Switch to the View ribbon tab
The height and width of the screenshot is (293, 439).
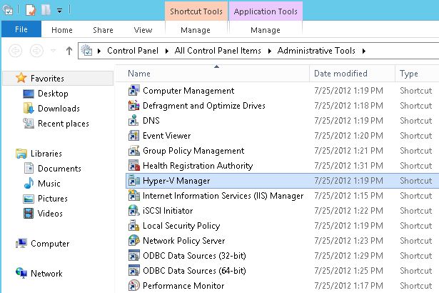143,30
